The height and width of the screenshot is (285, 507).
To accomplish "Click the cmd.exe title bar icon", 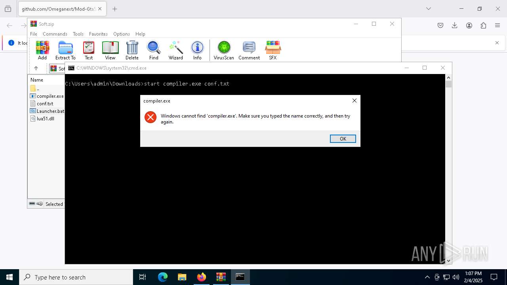I will 71,68.
